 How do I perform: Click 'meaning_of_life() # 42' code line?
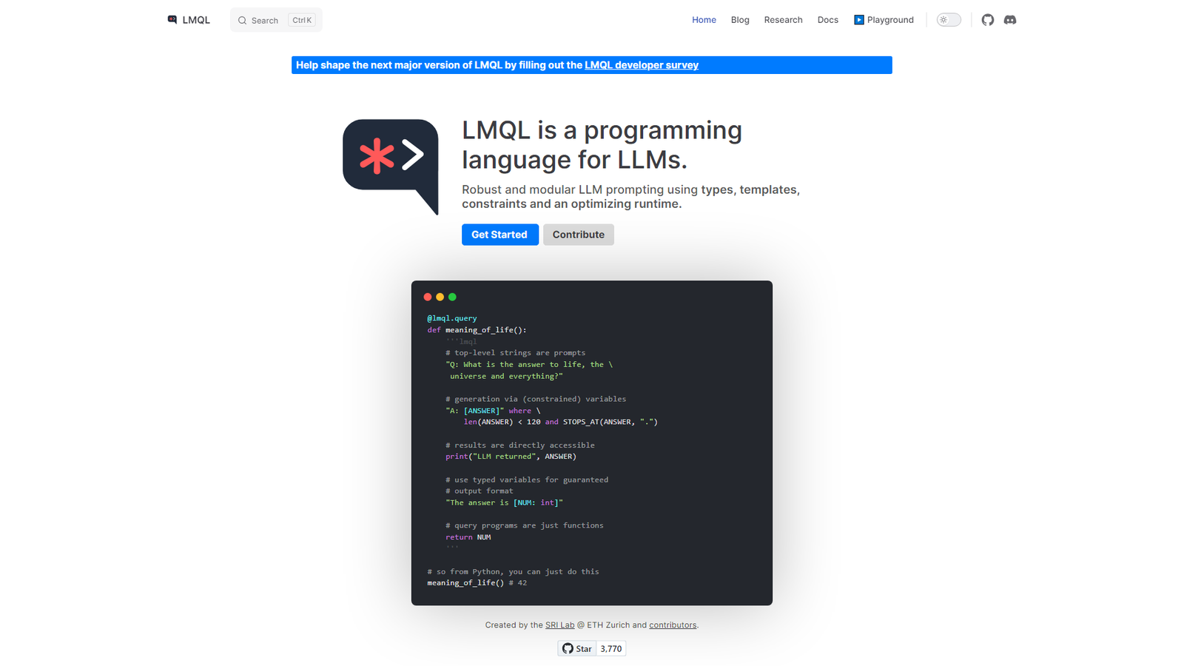[477, 583]
